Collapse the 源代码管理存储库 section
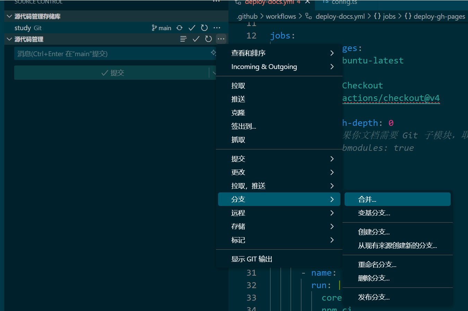468x311 pixels. [x=9, y=16]
